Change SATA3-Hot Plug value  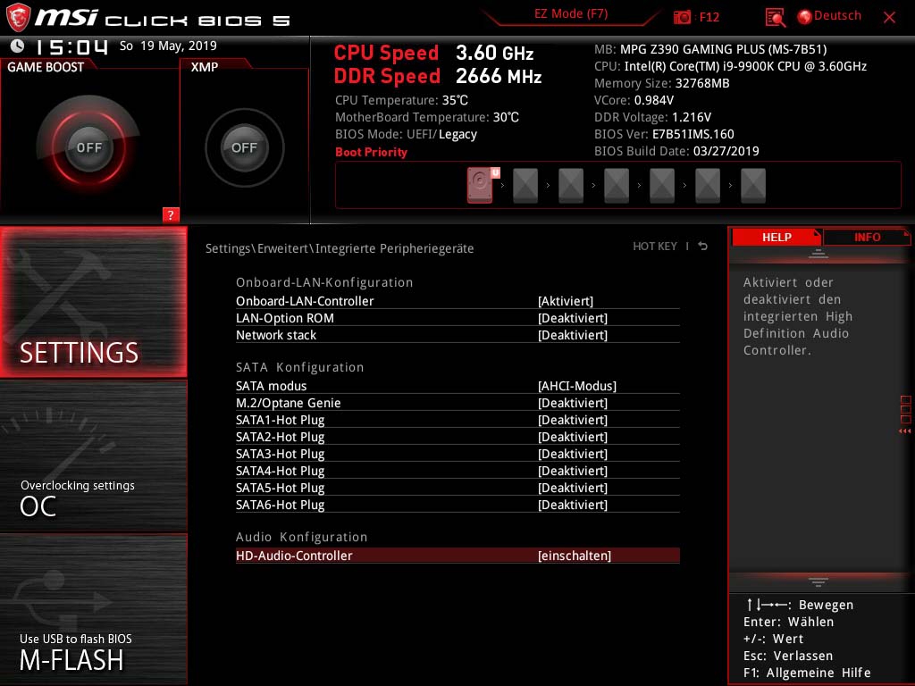[x=573, y=453]
